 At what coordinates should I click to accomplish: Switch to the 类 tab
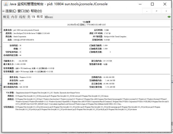(x=29, y=17)
